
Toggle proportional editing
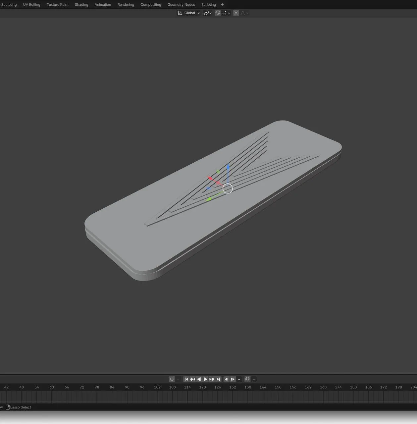(236, 13)
